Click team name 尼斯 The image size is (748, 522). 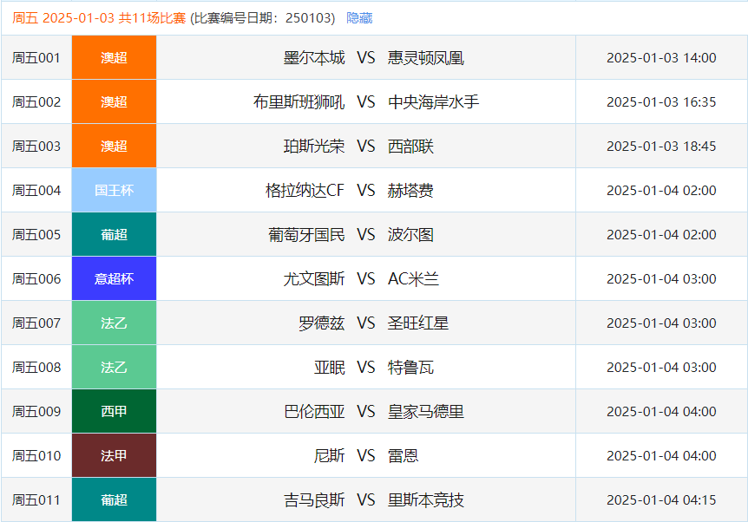329,456
